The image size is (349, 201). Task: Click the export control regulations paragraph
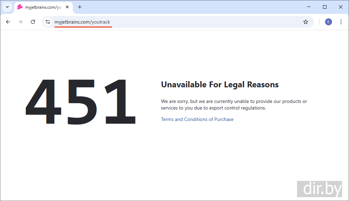click(234, 105)
